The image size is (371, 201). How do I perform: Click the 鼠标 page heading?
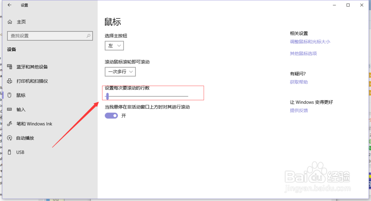point(113,22)
